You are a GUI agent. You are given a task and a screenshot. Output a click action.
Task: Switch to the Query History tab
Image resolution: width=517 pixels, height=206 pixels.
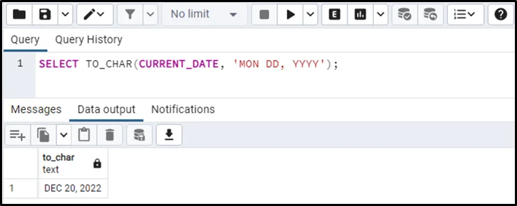89,40
